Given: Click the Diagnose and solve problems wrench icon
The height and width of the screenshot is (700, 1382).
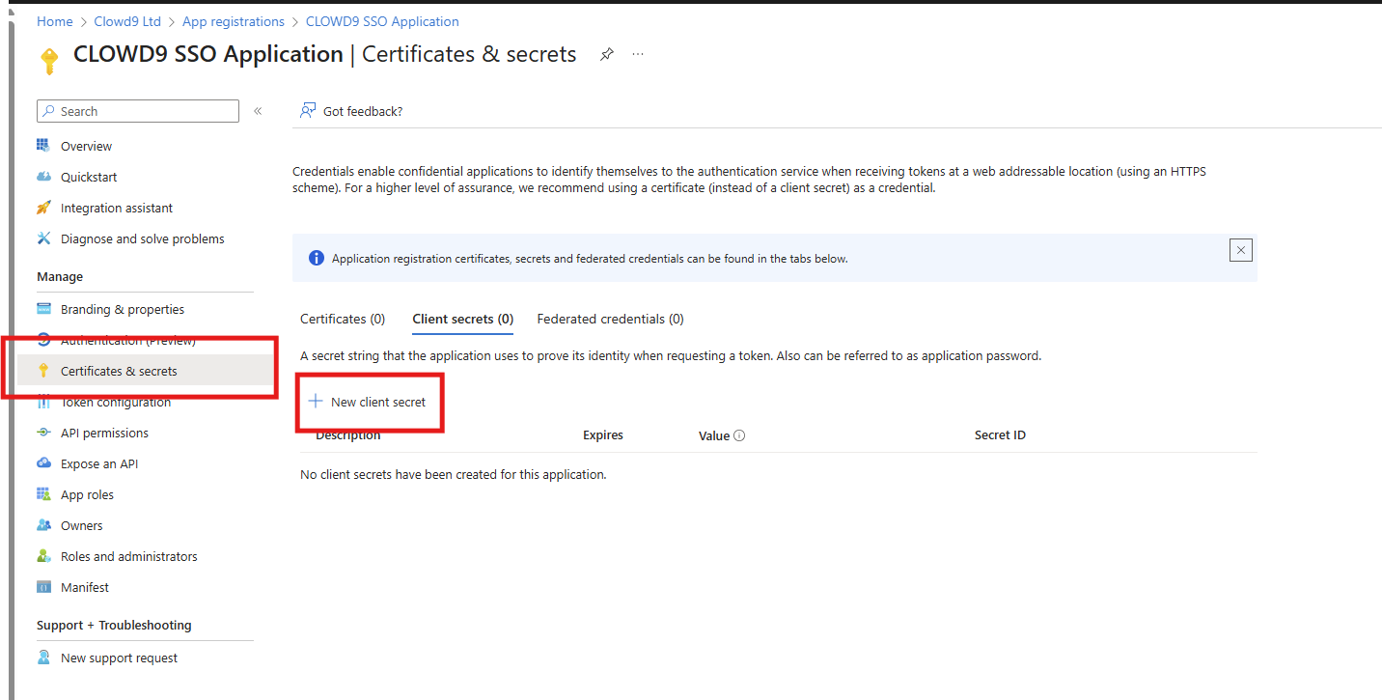Looking at the screenshot, I should tap(43, 238).
